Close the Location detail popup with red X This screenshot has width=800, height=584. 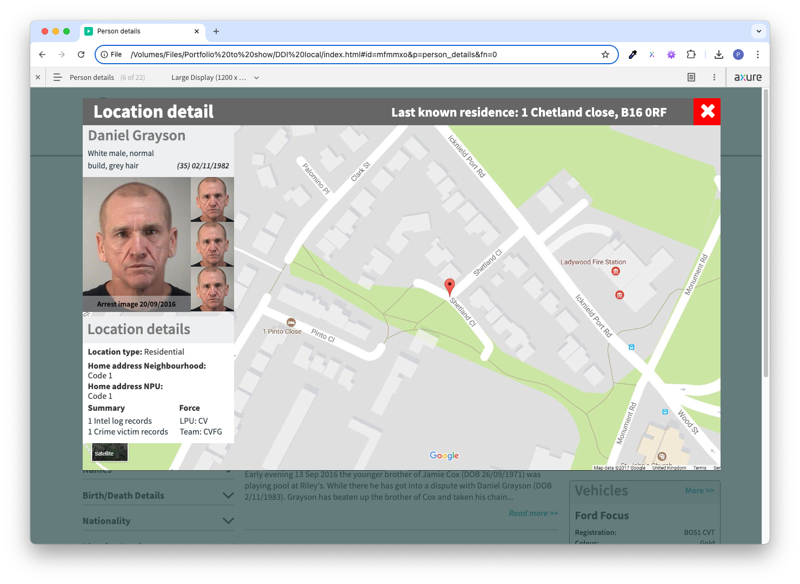(x=707, y=112)
